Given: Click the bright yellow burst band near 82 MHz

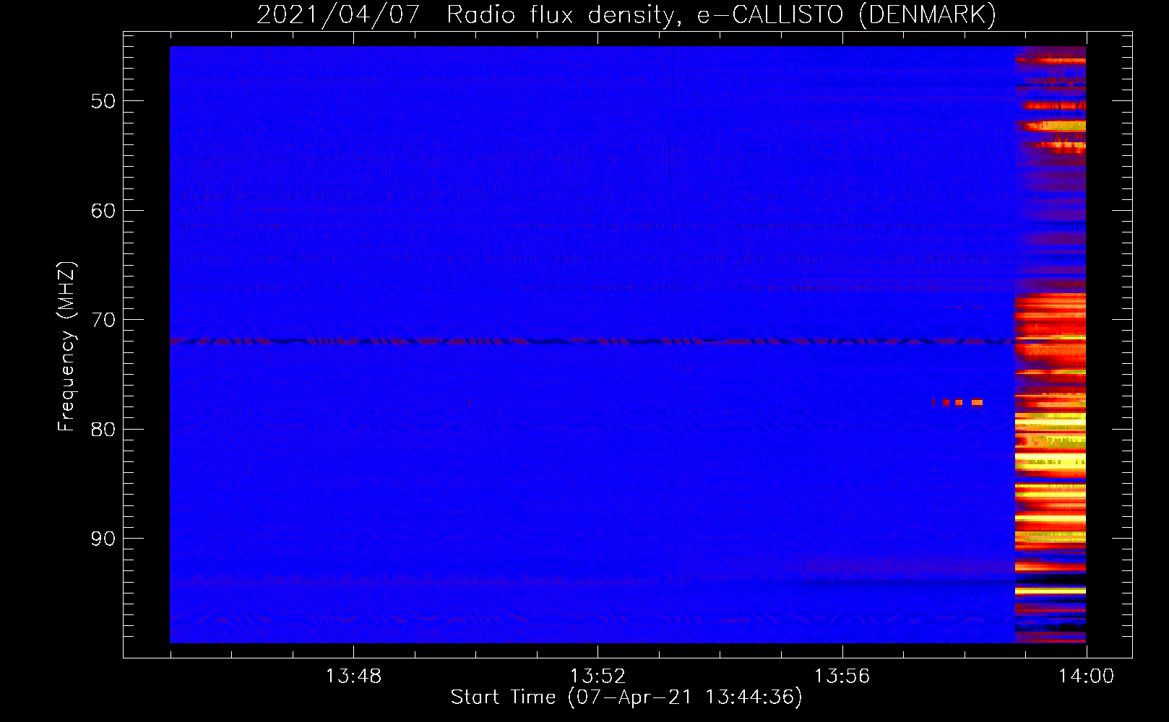Looking at the screenshot, I should pyautogui.click(x=1051, y=461).
